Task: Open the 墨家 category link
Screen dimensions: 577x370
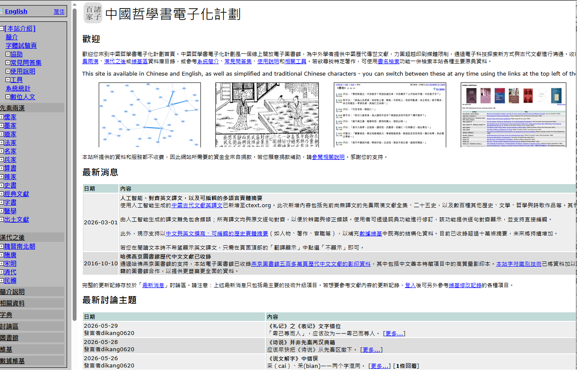Action: pos(10,126)
